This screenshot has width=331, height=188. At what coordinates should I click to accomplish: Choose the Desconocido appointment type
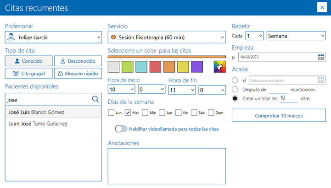pyautogui.click(x=78, y=61)
